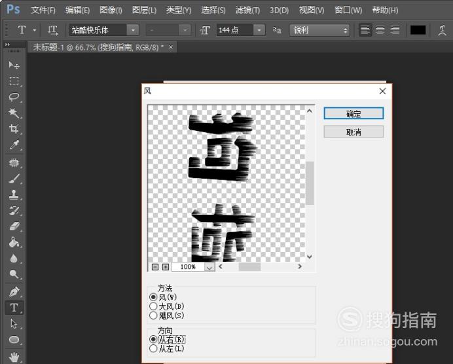
Task: Confirm the Wind filter with 确定
Action: pos(353,113)
